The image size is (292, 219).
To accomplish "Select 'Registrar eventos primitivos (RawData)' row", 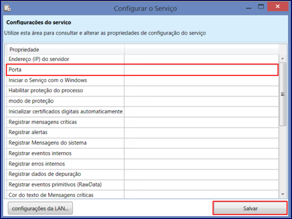I will [x=143, y=184].
